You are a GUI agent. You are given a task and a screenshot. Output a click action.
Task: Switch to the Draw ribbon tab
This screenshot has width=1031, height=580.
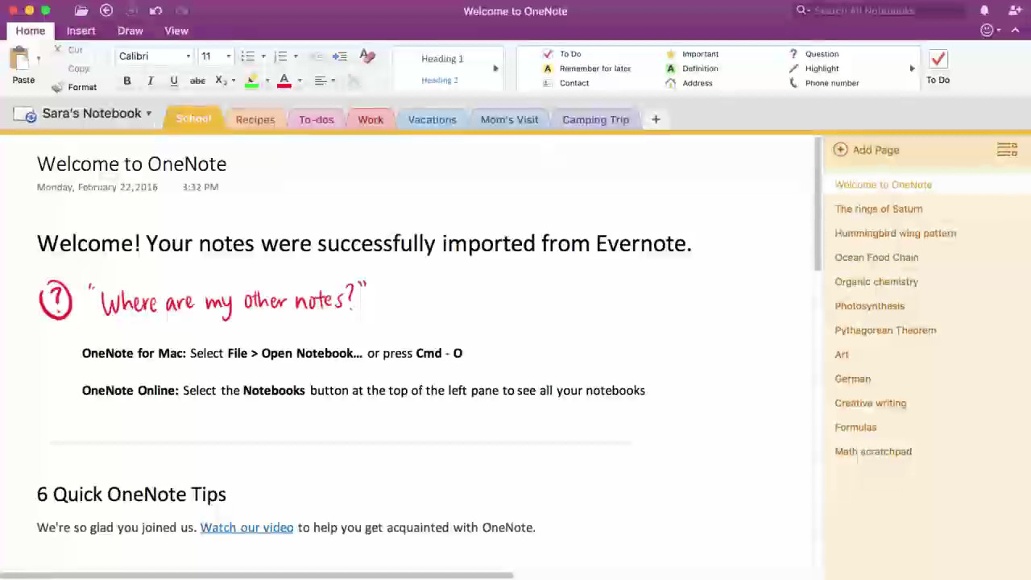(130, 31)
